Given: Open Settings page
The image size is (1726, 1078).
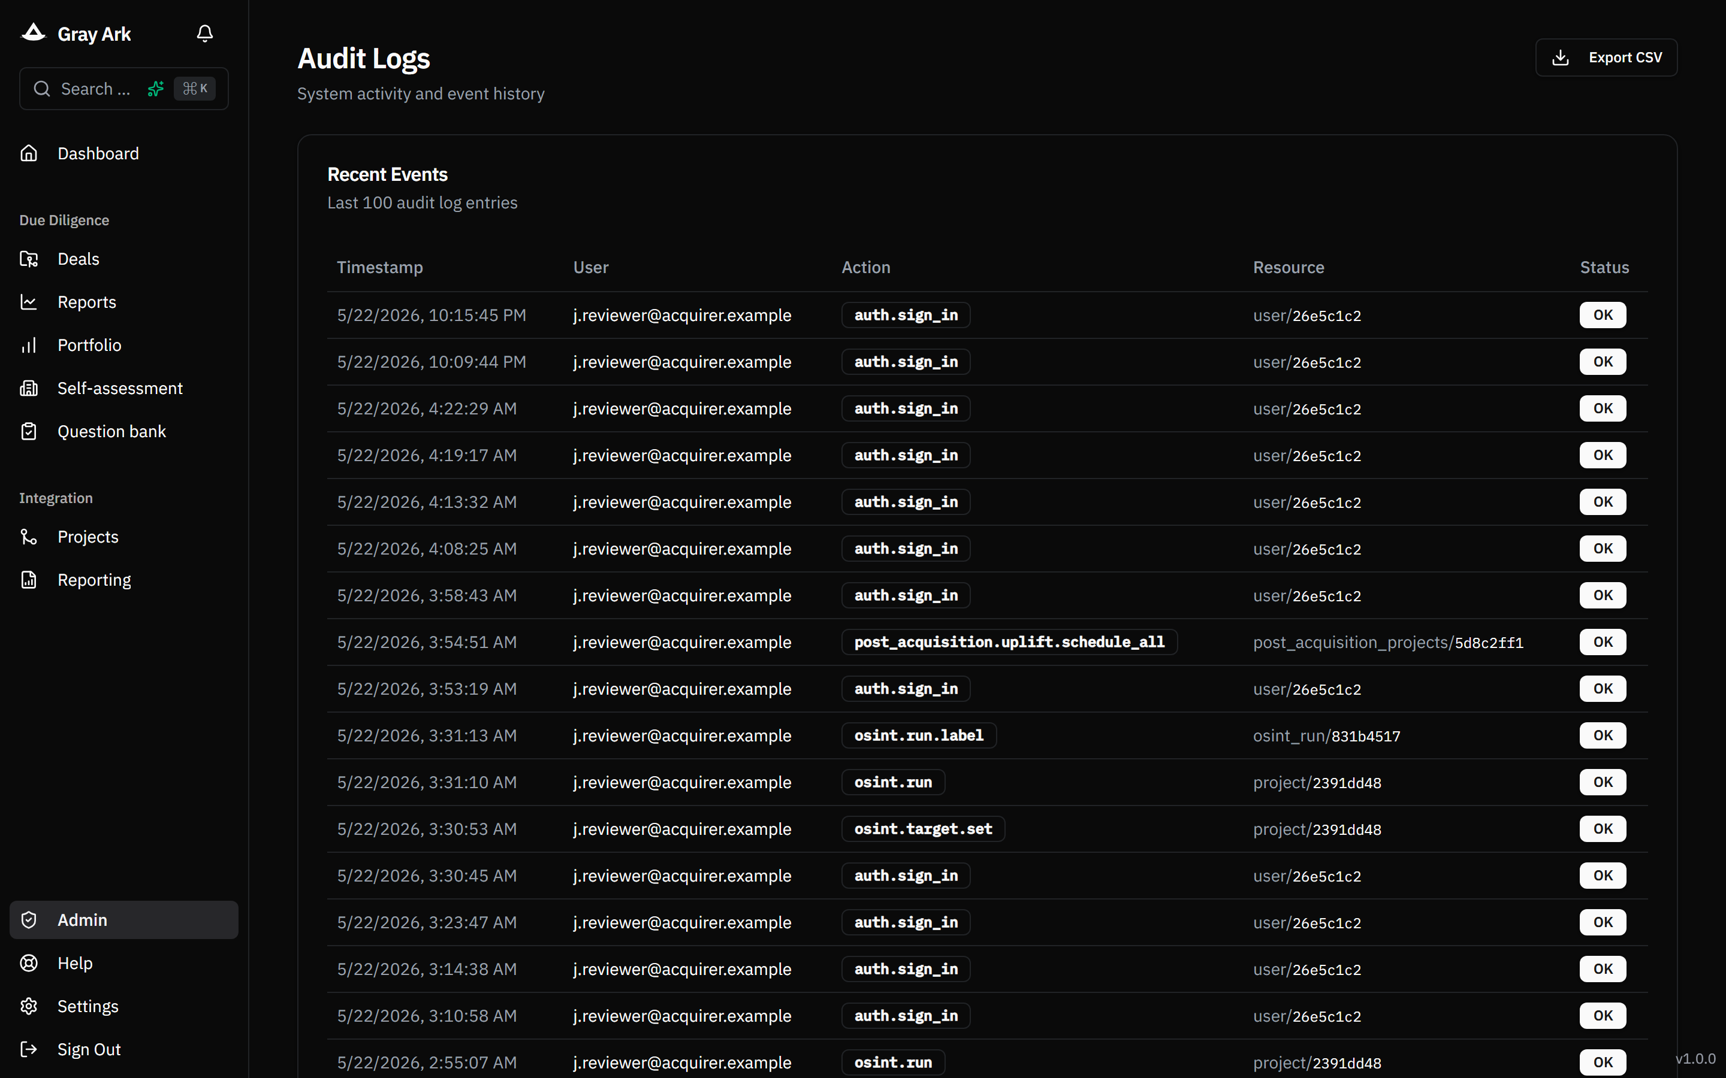Looking at the screenshot, I should [124, 1006].
